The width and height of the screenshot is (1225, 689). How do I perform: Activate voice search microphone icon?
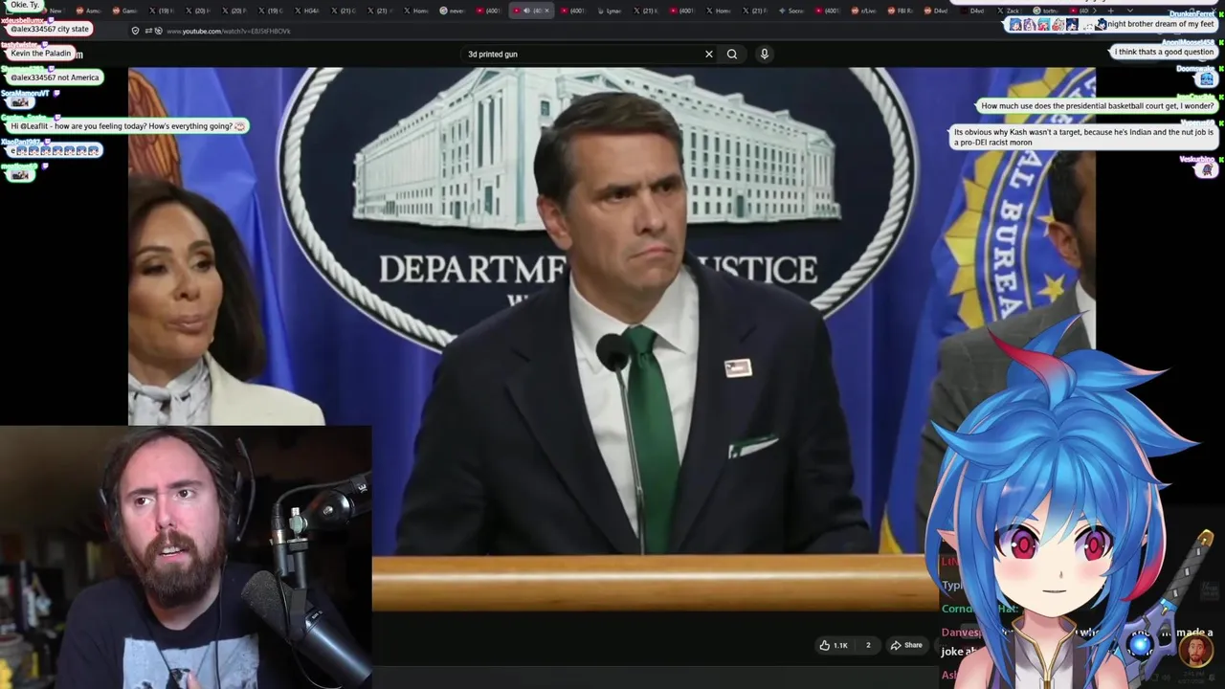(x=765, y=54)
